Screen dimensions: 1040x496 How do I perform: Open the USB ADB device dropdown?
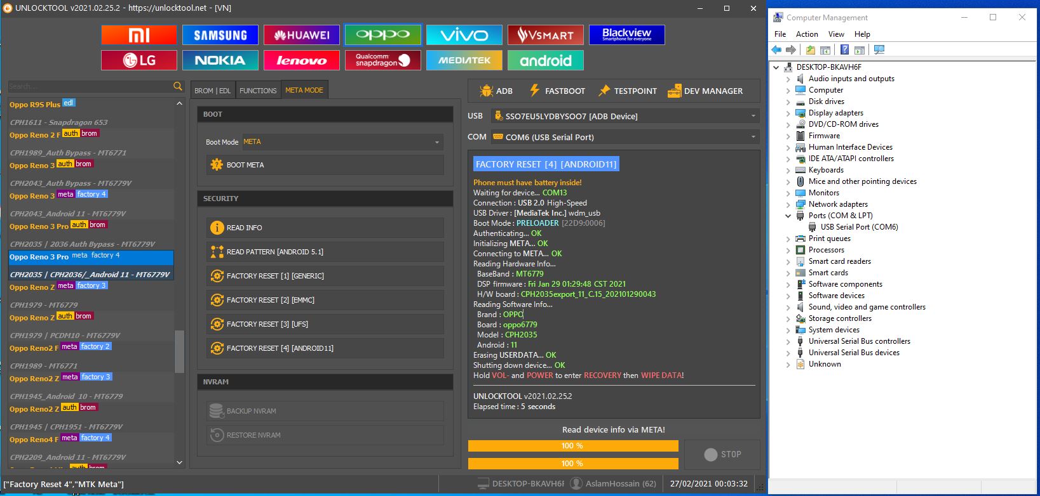tap(625, 116)
